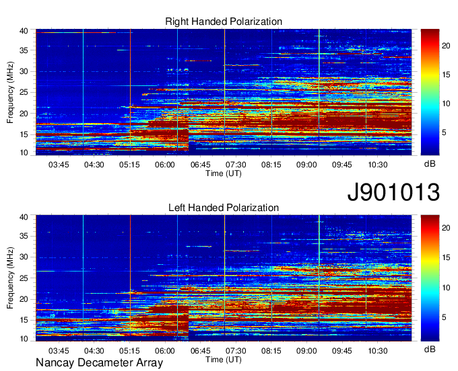Click 06:45 tick on Left Handed time axis

coord(201,351)
